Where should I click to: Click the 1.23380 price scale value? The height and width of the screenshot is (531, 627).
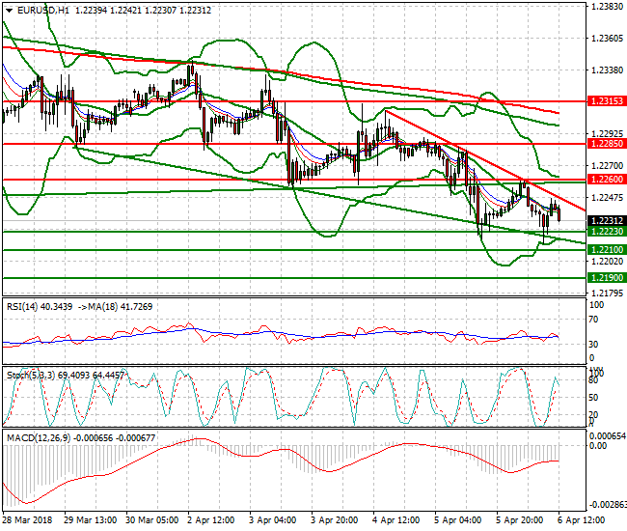click(x=607, y=70)
